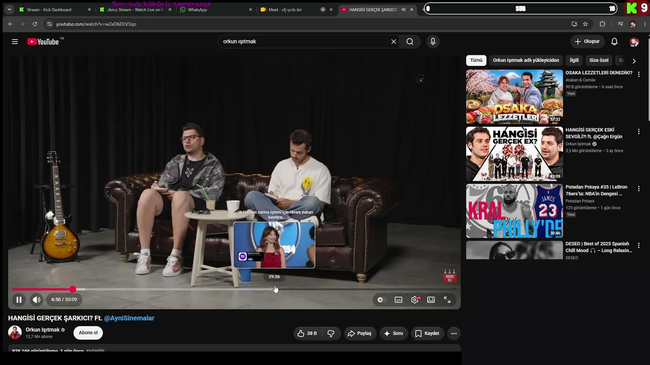Seek to 29:36 on the progress bar

(x=274, y=289)
